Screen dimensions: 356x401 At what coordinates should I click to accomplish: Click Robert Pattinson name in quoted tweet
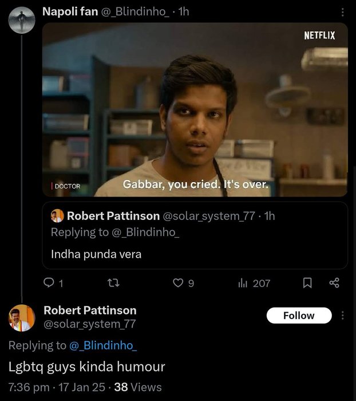[113, 216]
